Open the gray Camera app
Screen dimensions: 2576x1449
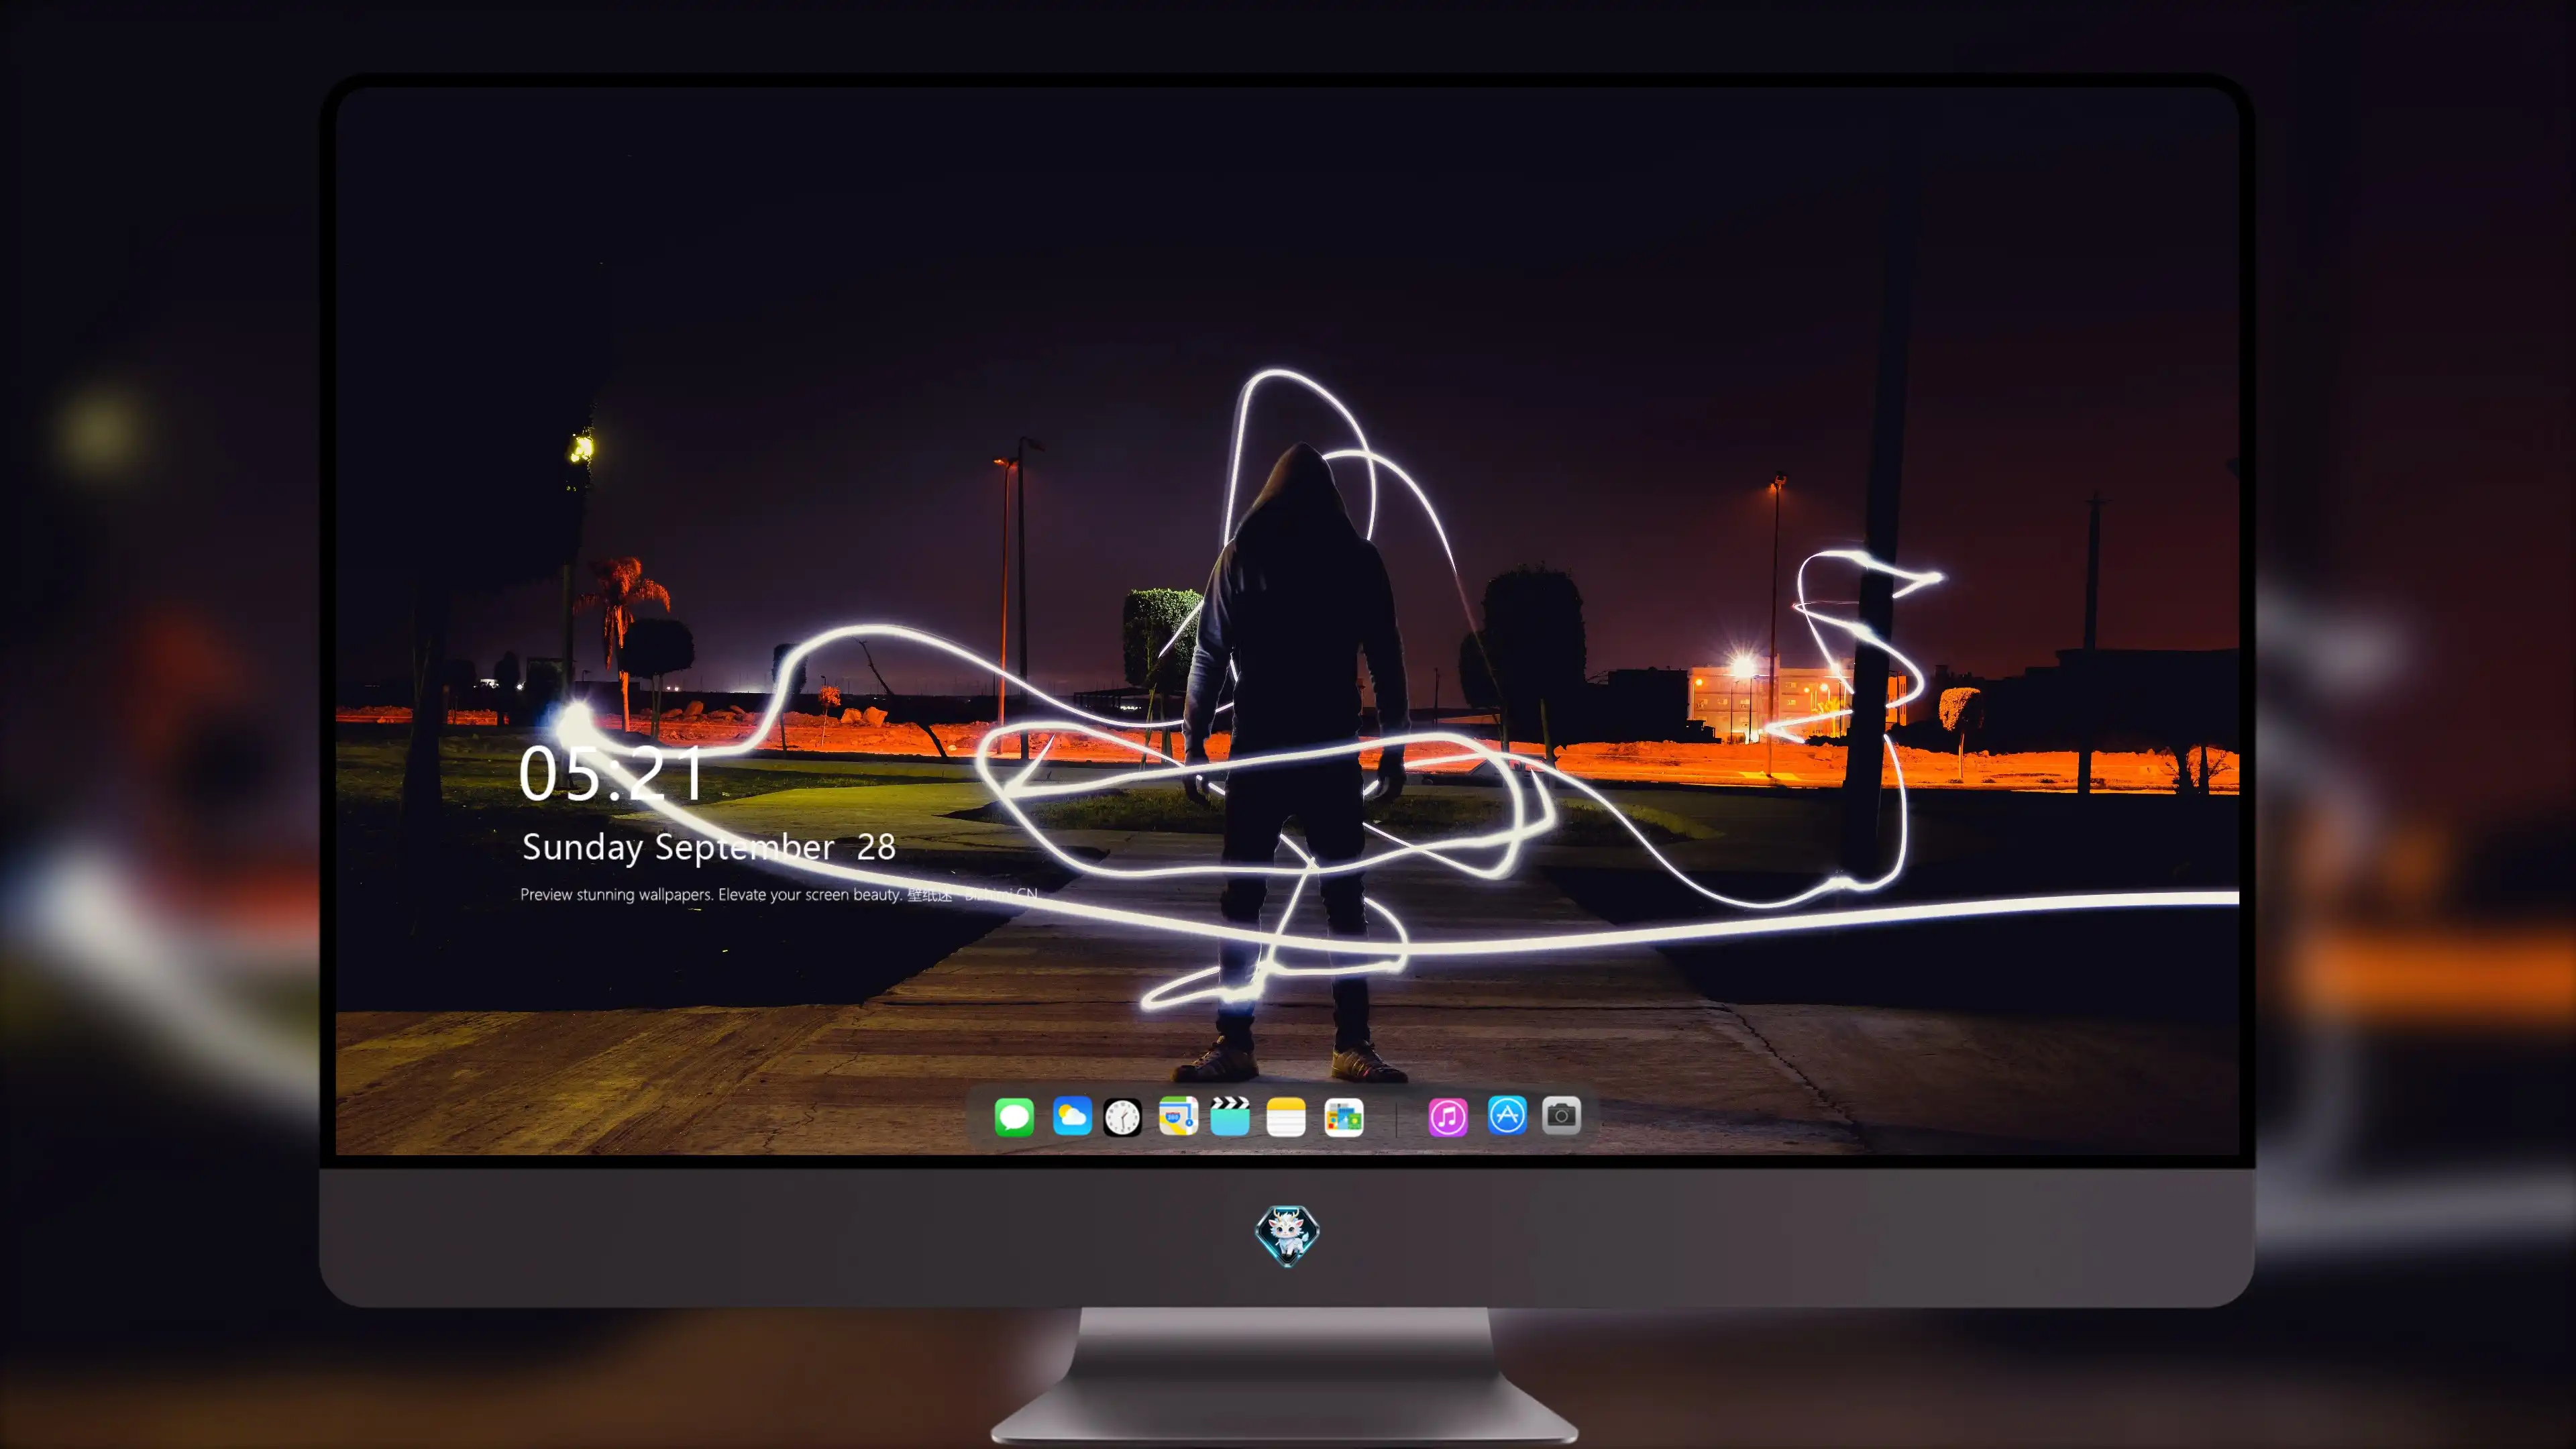[1561, 1115]
